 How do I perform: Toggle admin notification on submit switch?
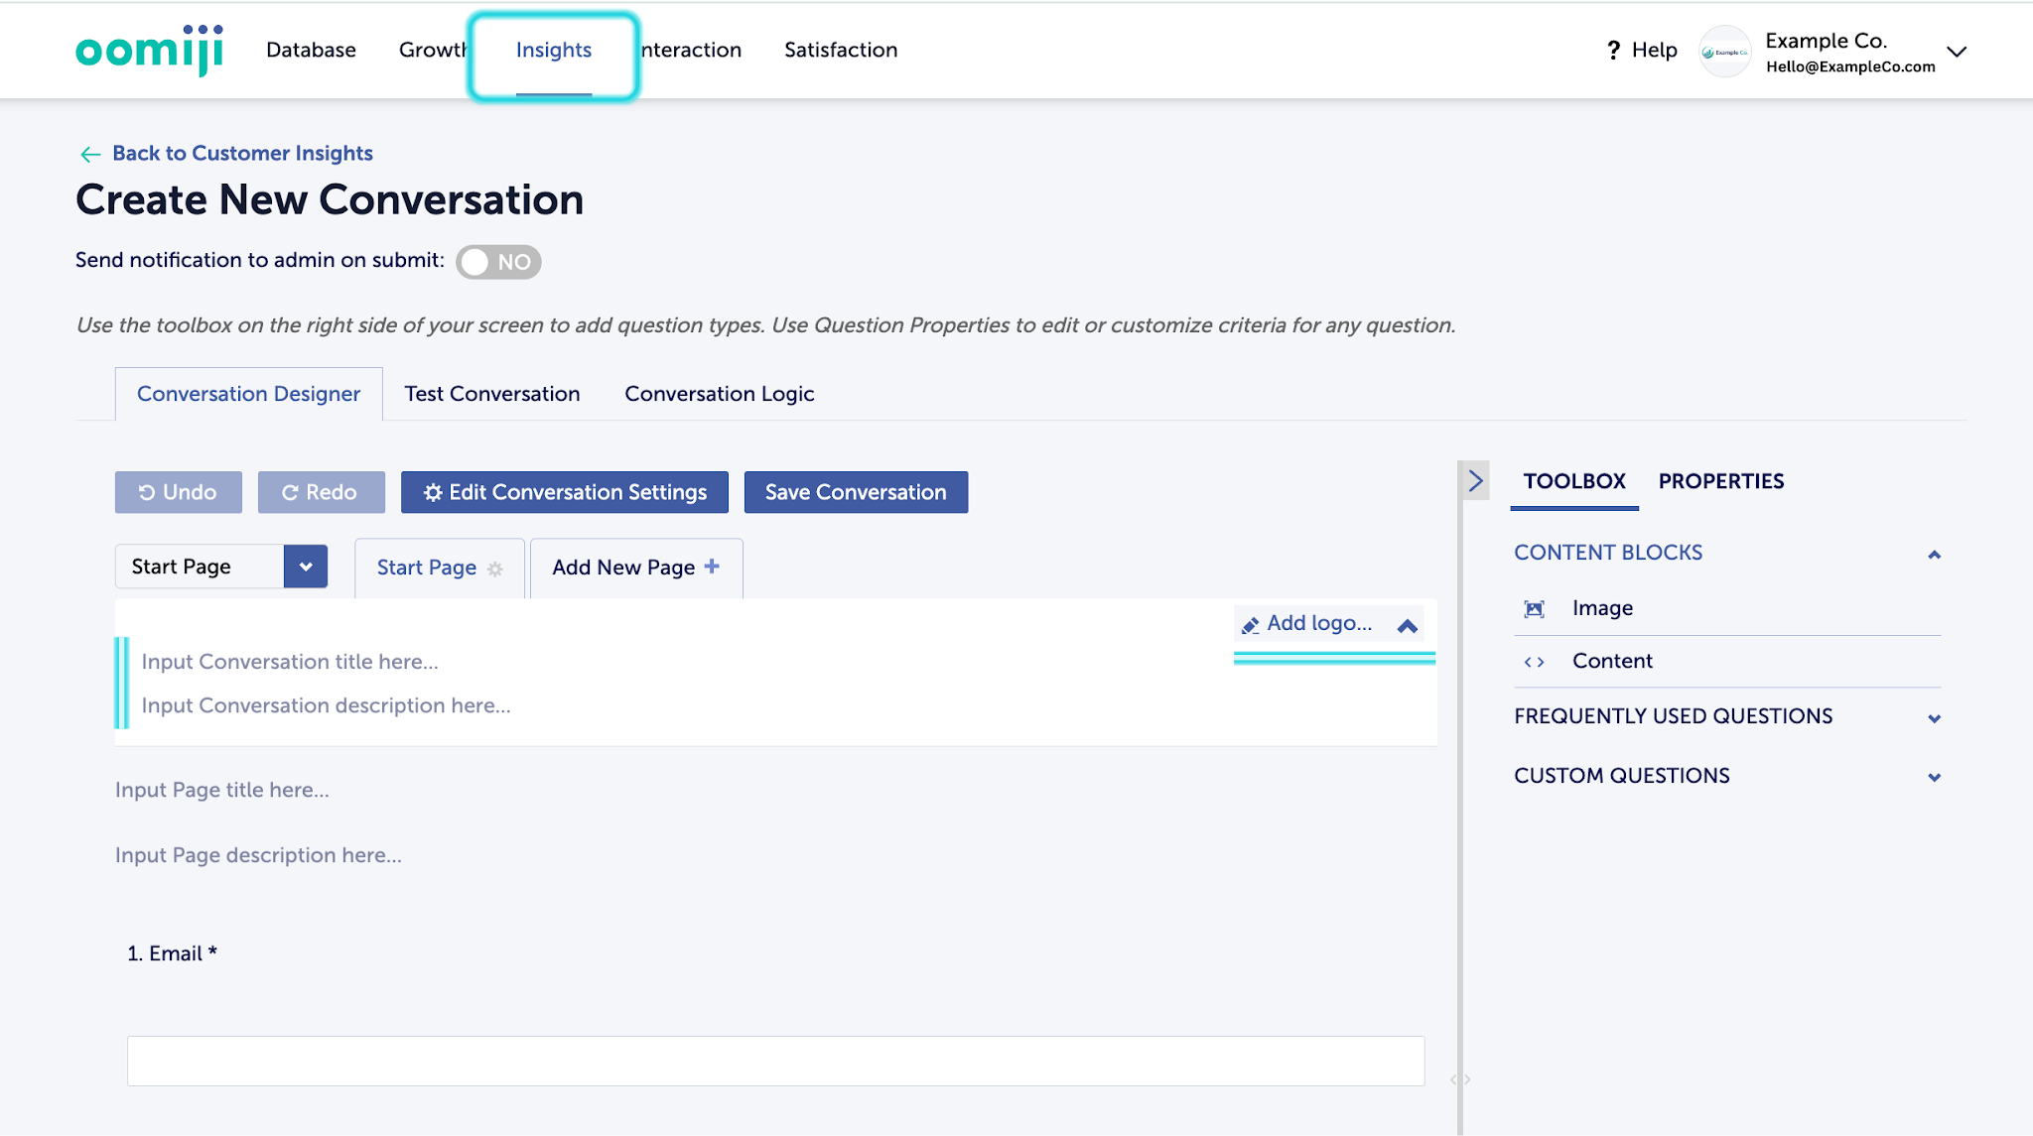click(x=498, y=262)
